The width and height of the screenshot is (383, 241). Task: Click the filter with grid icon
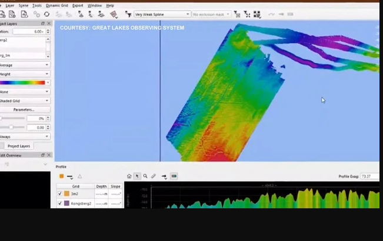(x=237, y=14)
